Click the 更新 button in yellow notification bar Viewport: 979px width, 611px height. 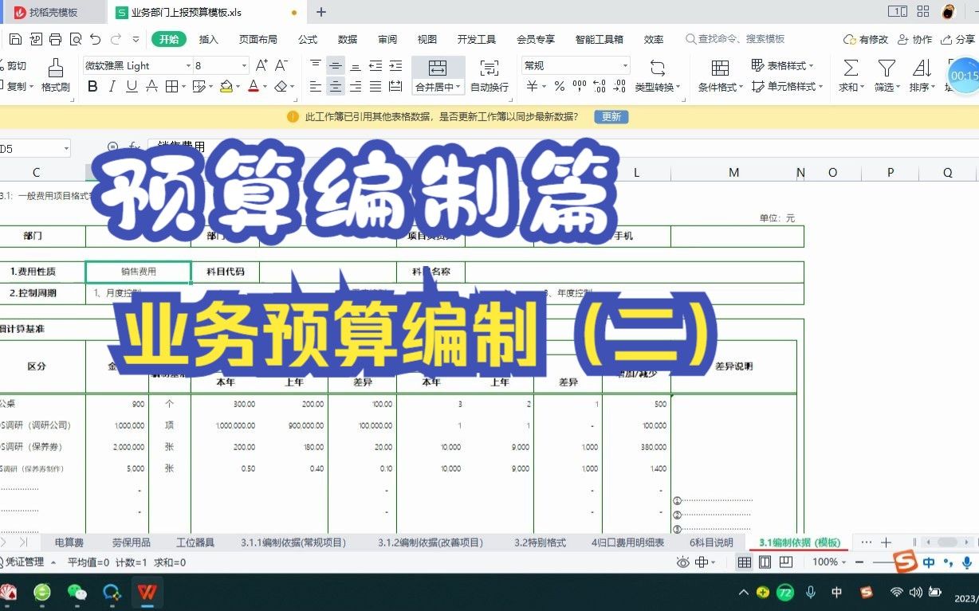[611, 117]
